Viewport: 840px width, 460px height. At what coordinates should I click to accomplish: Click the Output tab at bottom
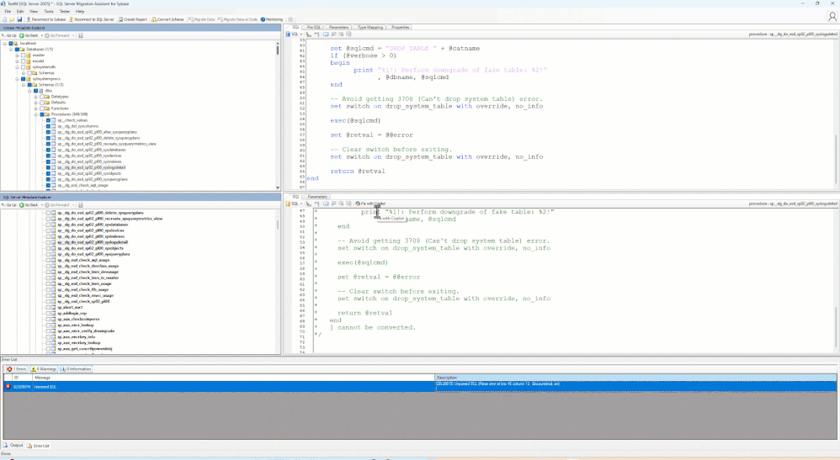[x=14, y=446]
